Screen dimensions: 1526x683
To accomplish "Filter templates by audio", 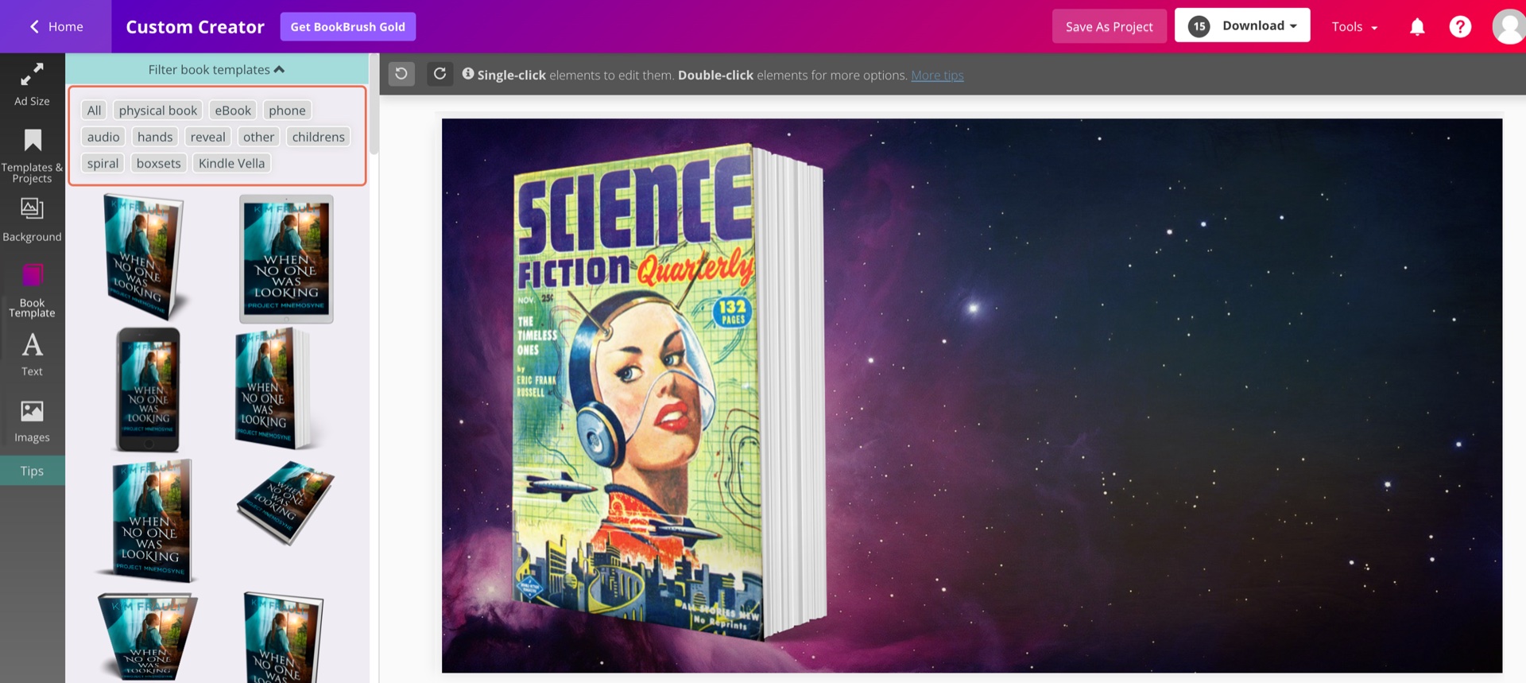I will (103, 136).
